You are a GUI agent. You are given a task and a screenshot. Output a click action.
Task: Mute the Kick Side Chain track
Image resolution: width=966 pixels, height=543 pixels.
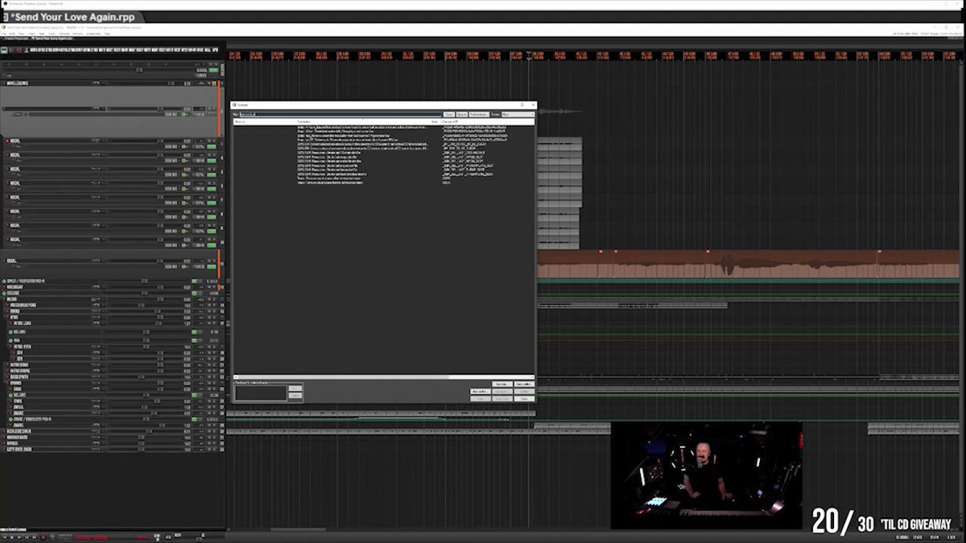point(209,431)
